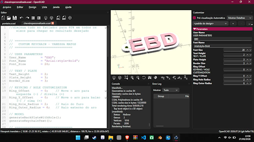Open the Janela menu
The width and height of the screenshot is (254, 142).
click(x=56, y=7)
